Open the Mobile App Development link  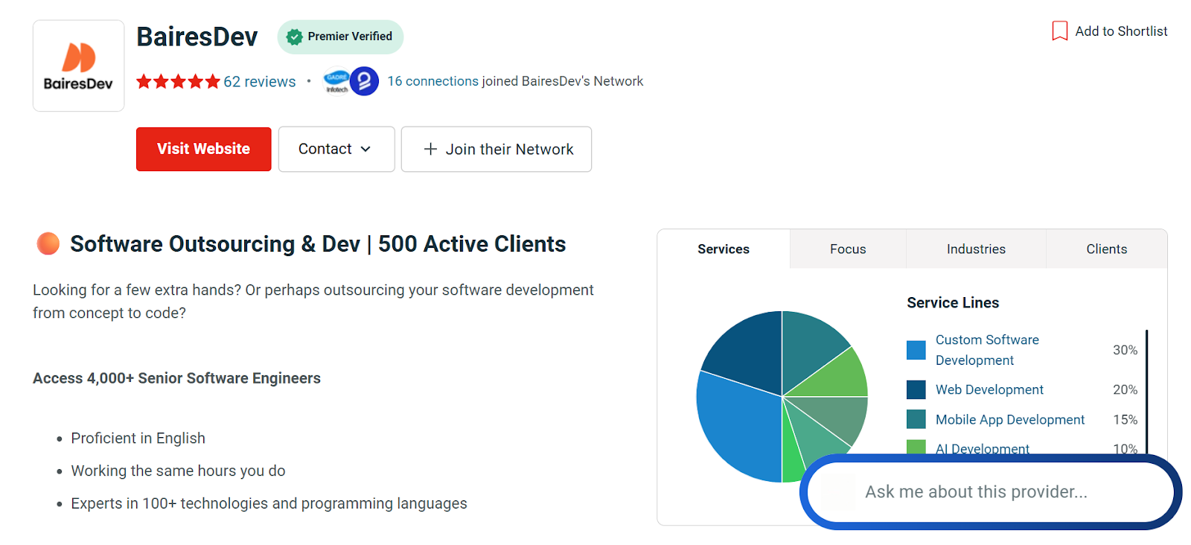pos(1010,419)
